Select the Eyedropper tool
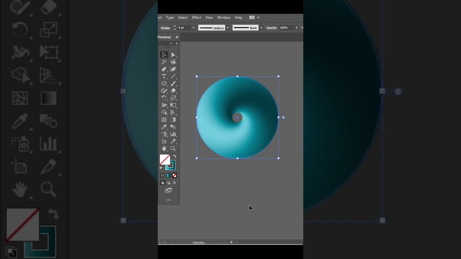The height and width of the screenshot is (259, 461). pos(164,127)
